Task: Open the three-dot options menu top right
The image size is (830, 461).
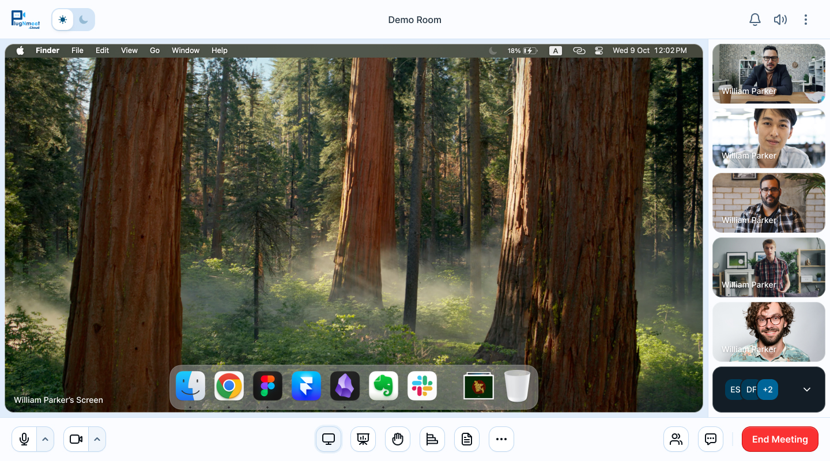Action: coord(806,19)
